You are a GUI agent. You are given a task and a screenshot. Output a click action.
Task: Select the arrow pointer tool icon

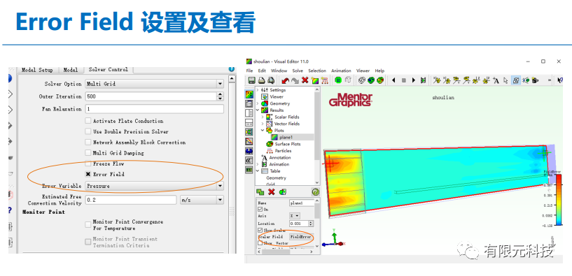[505, 80]
